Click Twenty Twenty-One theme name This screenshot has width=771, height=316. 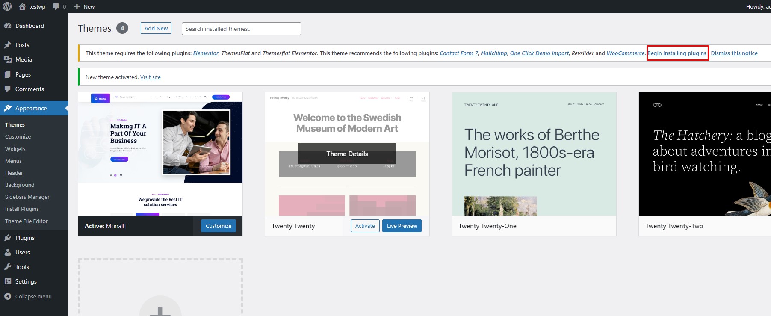click(x=487, y=226)
